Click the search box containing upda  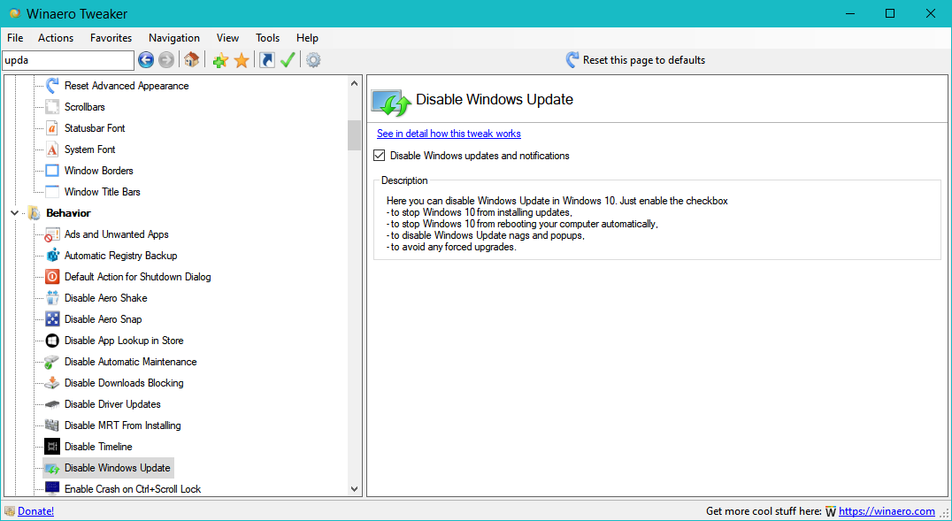68,60
